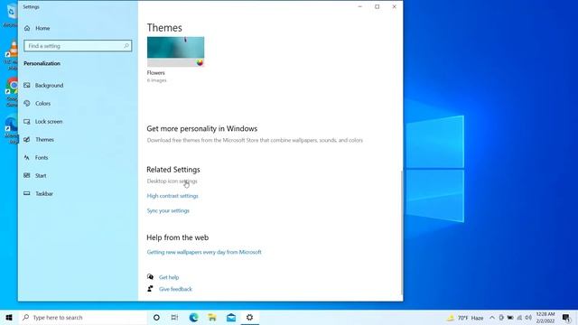Viewport: 578px width, 325px height.
Task: Open Desktop icon settings link
Action: point(172,181)
